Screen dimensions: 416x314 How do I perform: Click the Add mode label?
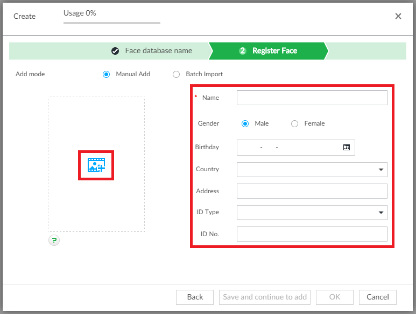click(30, 74)
